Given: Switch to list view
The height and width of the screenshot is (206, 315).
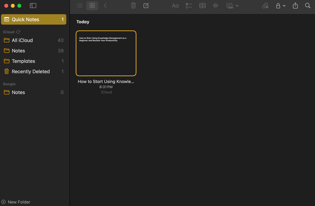Looking at the screenshot, I should point(80,5).
